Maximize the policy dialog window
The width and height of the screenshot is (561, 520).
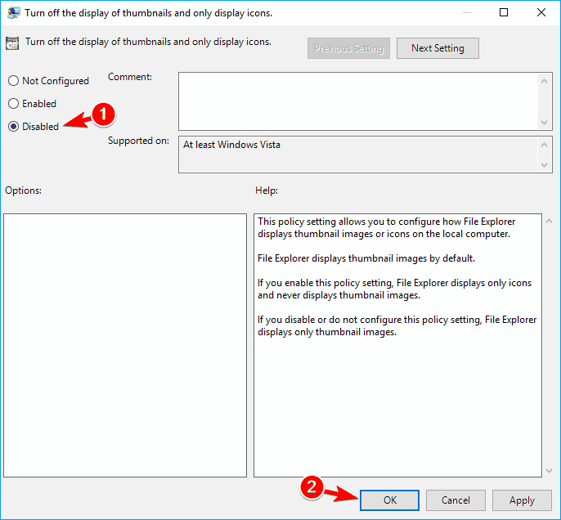(504, 12)
